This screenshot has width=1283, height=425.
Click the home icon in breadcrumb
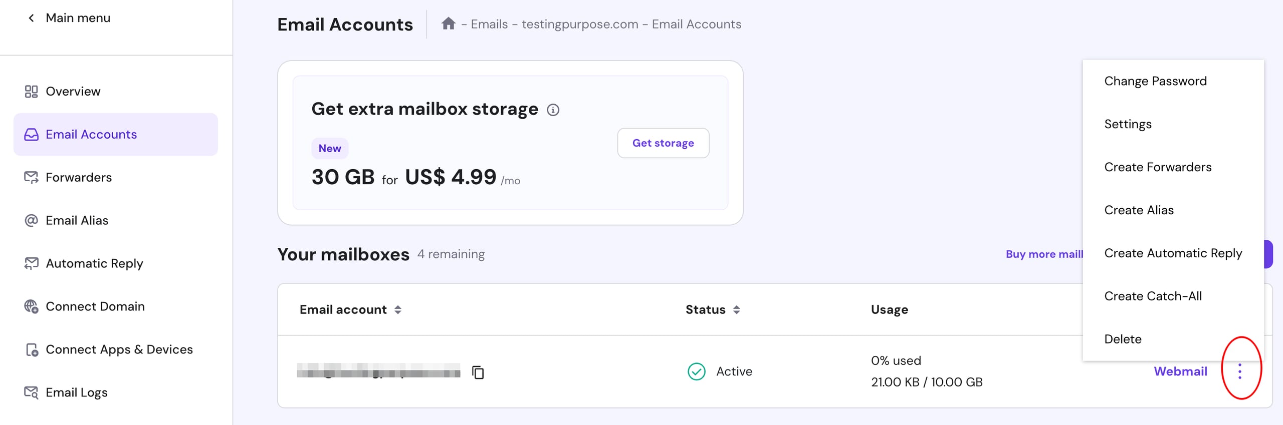click(448, 24)
